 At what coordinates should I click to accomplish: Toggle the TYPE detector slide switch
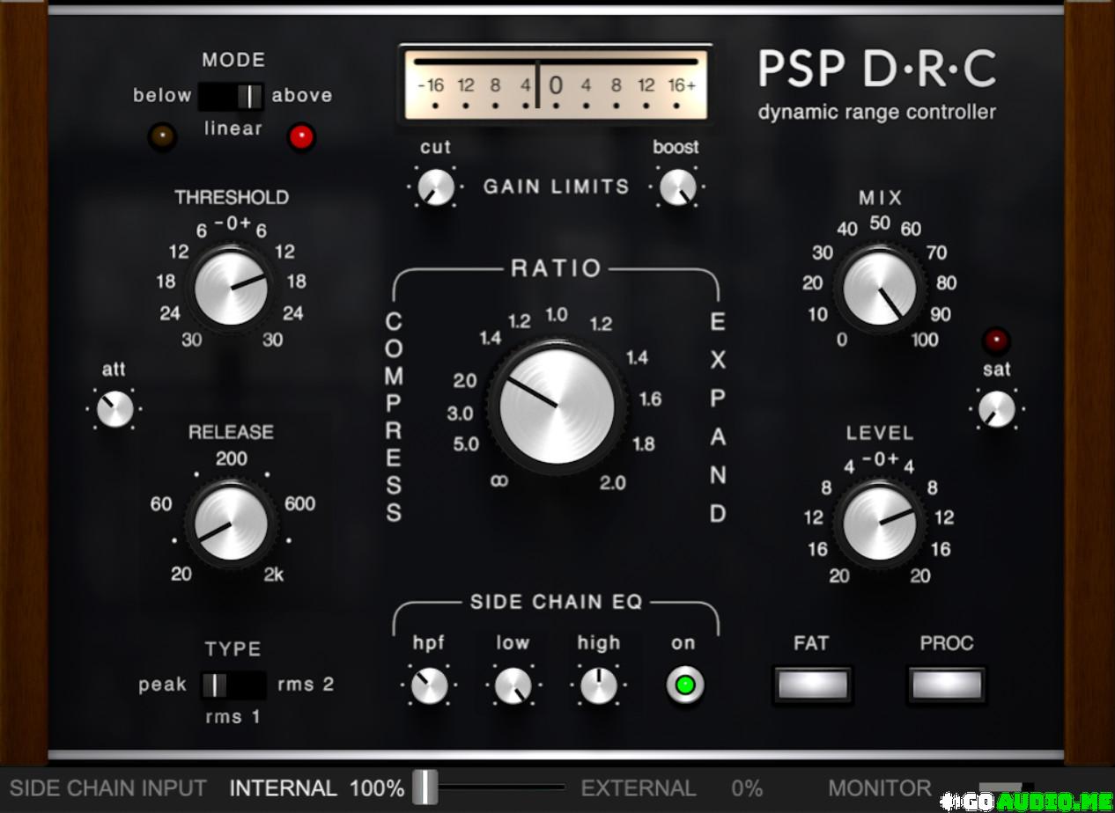233,685
